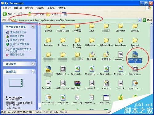This screenshot has height=115, width=154.
Task: Collapse the 详细信息 panel
Action: point(33,71)
